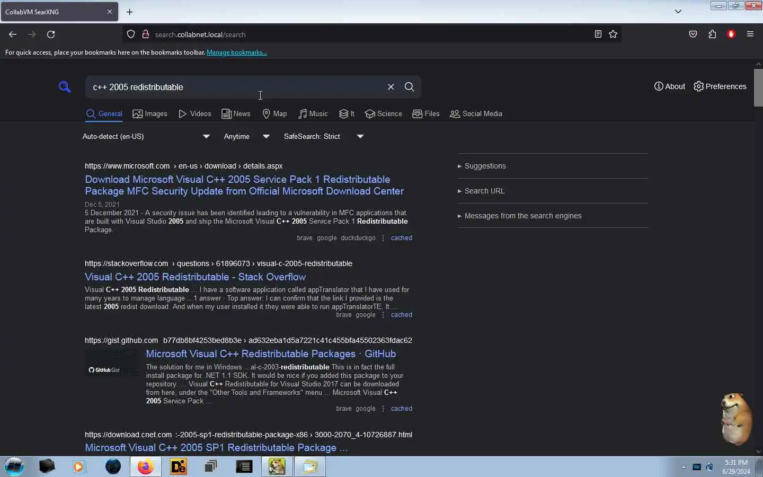Open the media player taskbar icon
The image size is (763, 477).
pos(79,466)
